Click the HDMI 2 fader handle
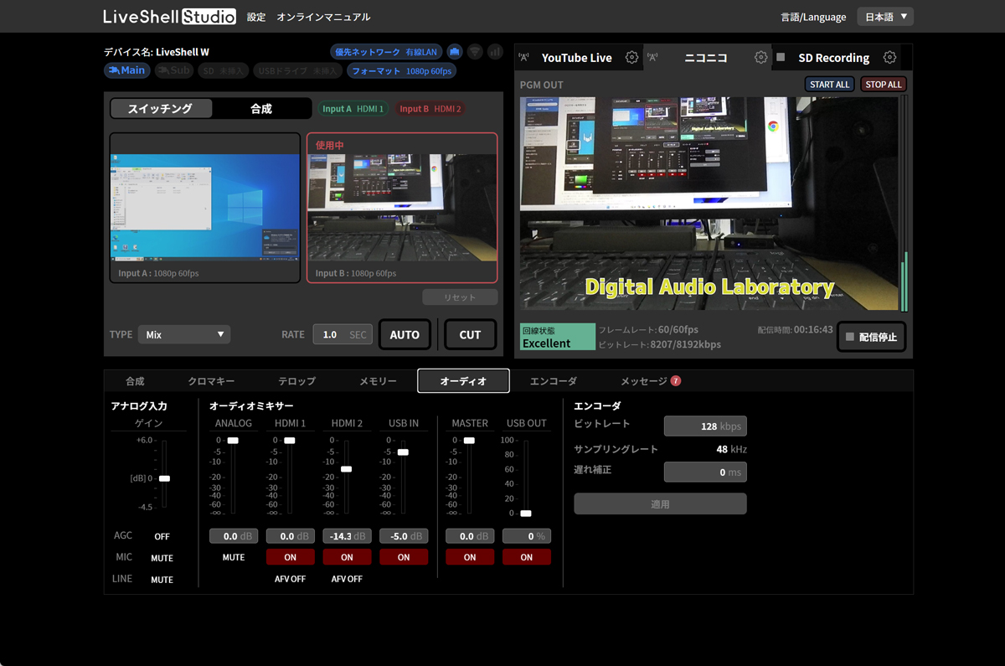Screen dimensions: 1005x666 (347, 469)
